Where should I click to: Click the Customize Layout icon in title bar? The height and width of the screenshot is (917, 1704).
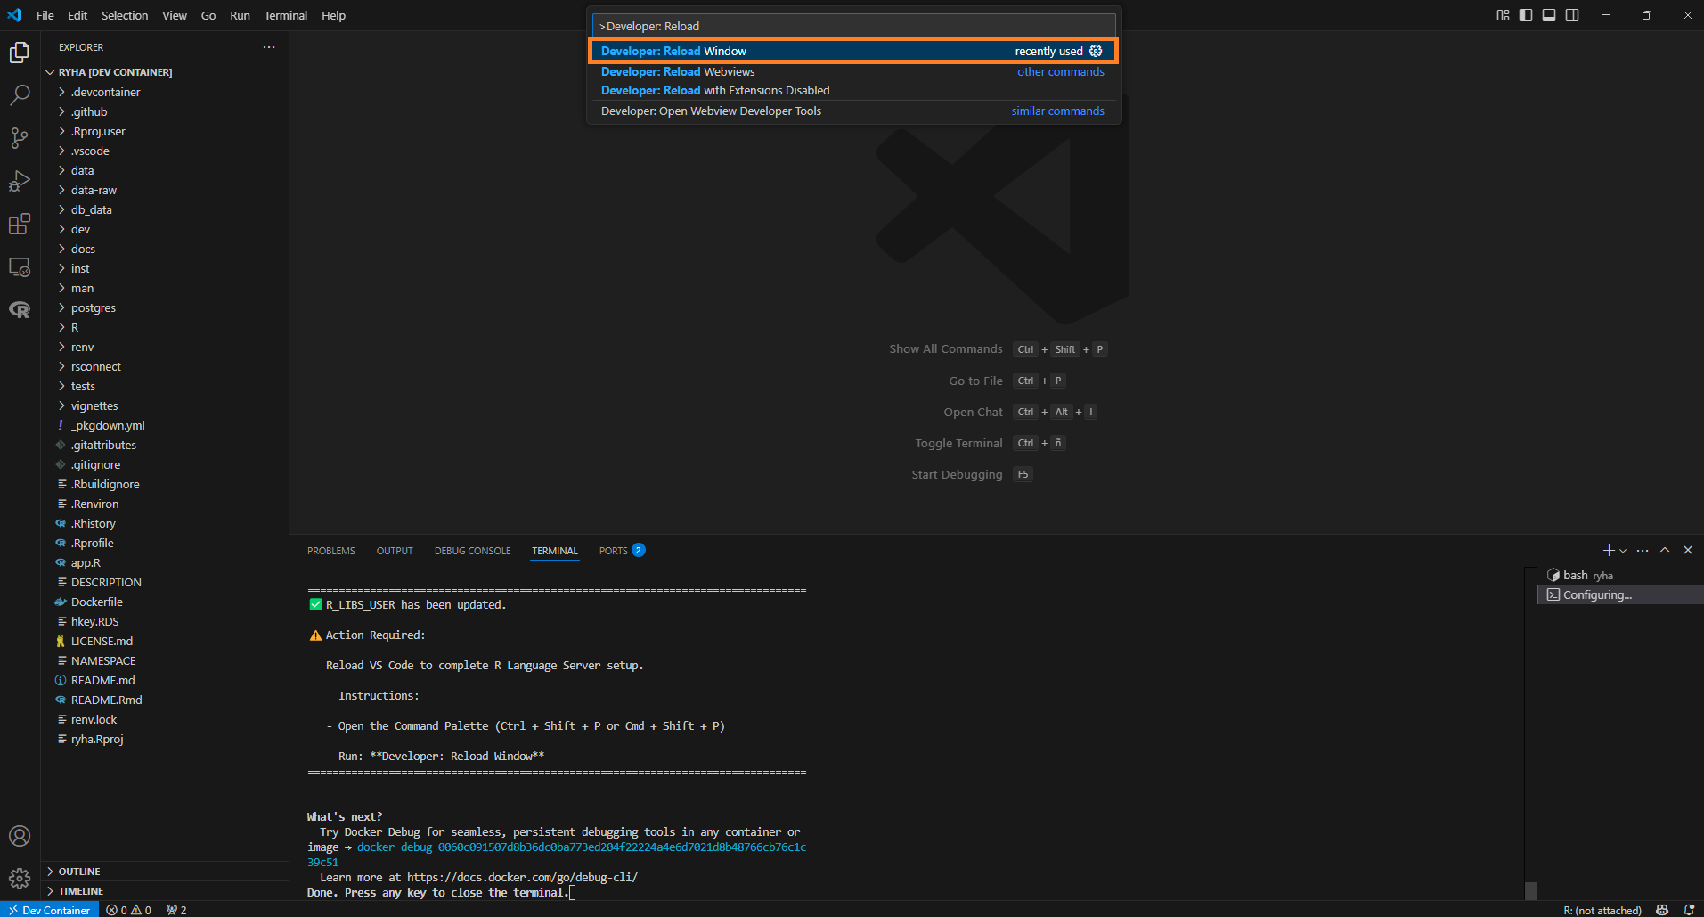pos(1503,15)
